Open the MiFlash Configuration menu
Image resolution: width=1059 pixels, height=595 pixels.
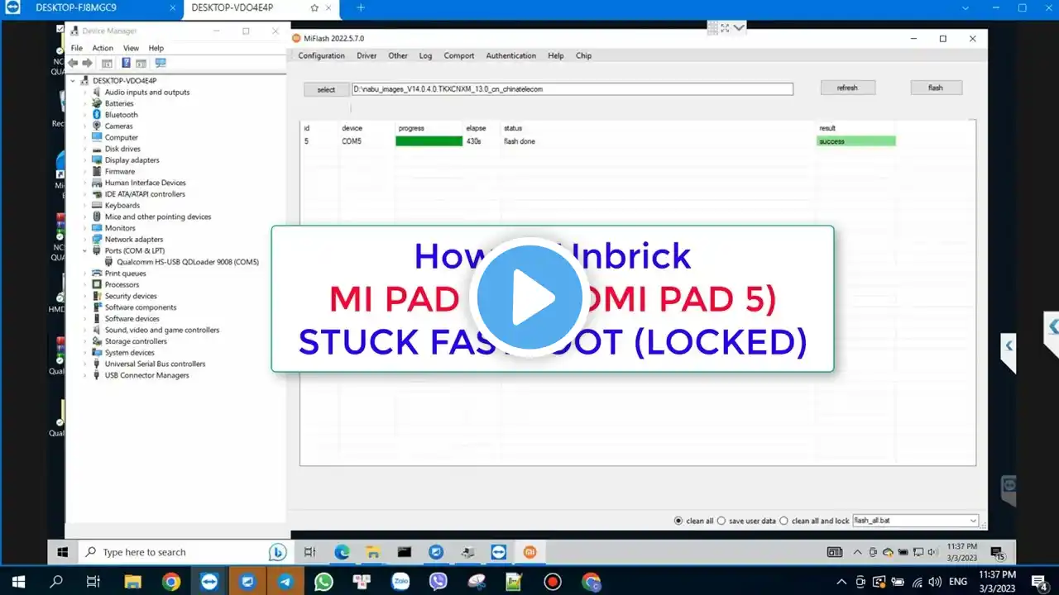coord(321,55)
